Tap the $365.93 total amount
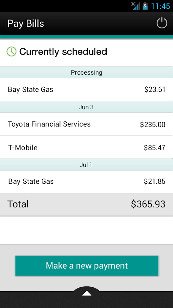 coord(148,204)
